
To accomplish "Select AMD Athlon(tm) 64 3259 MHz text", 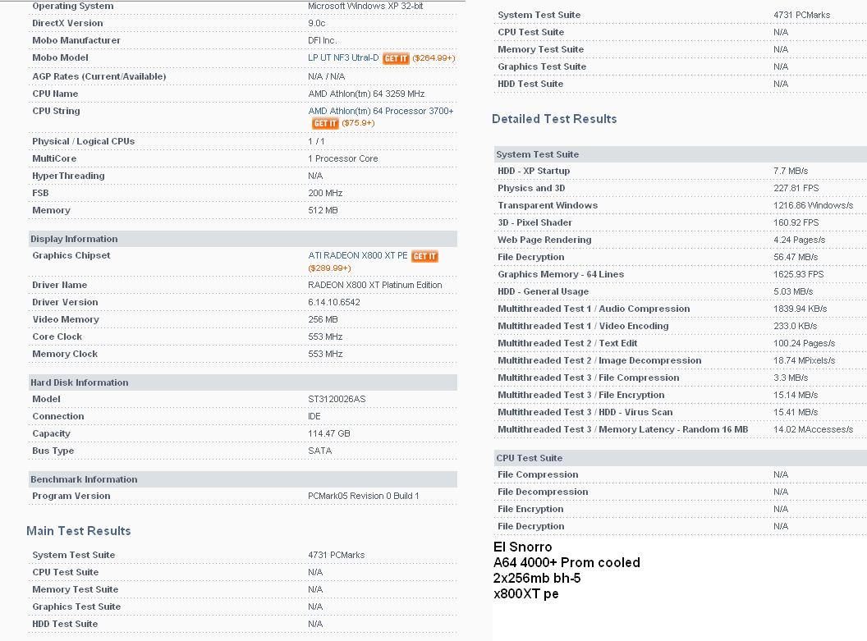I will click(x=366, y=94).
